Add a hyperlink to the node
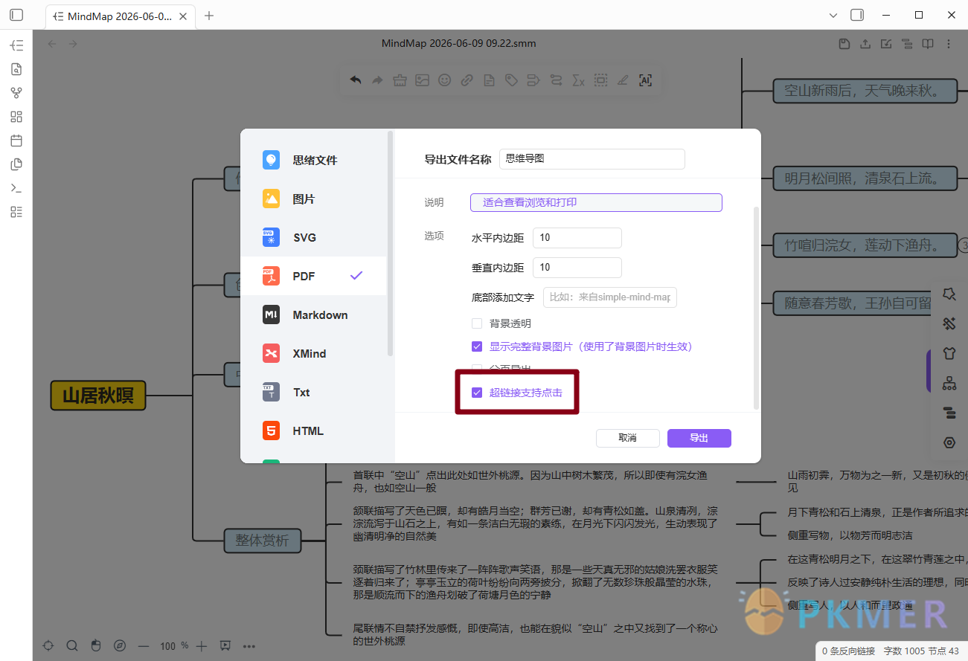968x661 pixels. 467,80
